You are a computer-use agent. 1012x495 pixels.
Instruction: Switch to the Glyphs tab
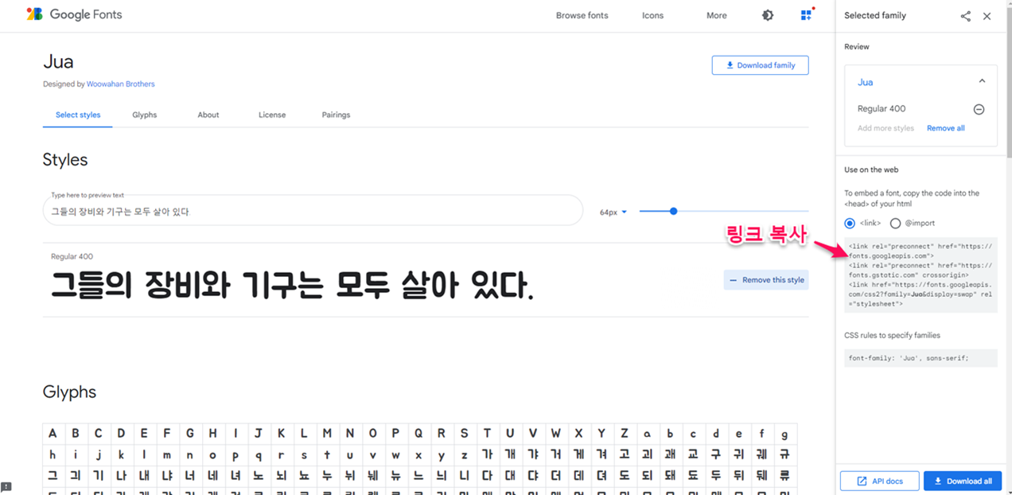tap(145, 115)
